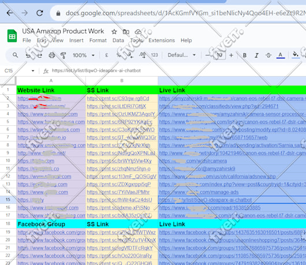Click the SS Link cell in row 1
306x265 pixels.
coord(122,90)
